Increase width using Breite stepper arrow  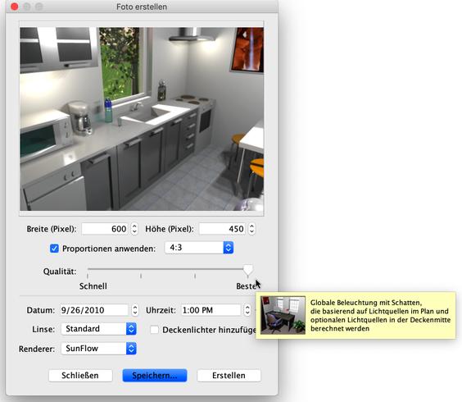[x=134, y=226]
